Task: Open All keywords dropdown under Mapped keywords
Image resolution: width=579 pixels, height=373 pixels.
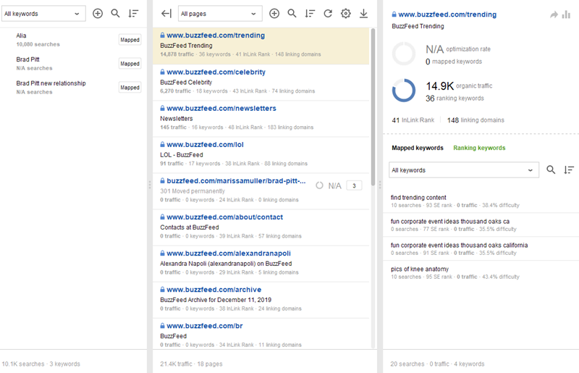Action: (x=464, y=170)
